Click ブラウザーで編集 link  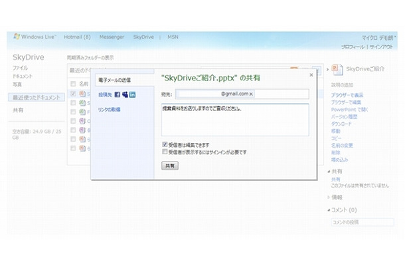pos(346,102)
